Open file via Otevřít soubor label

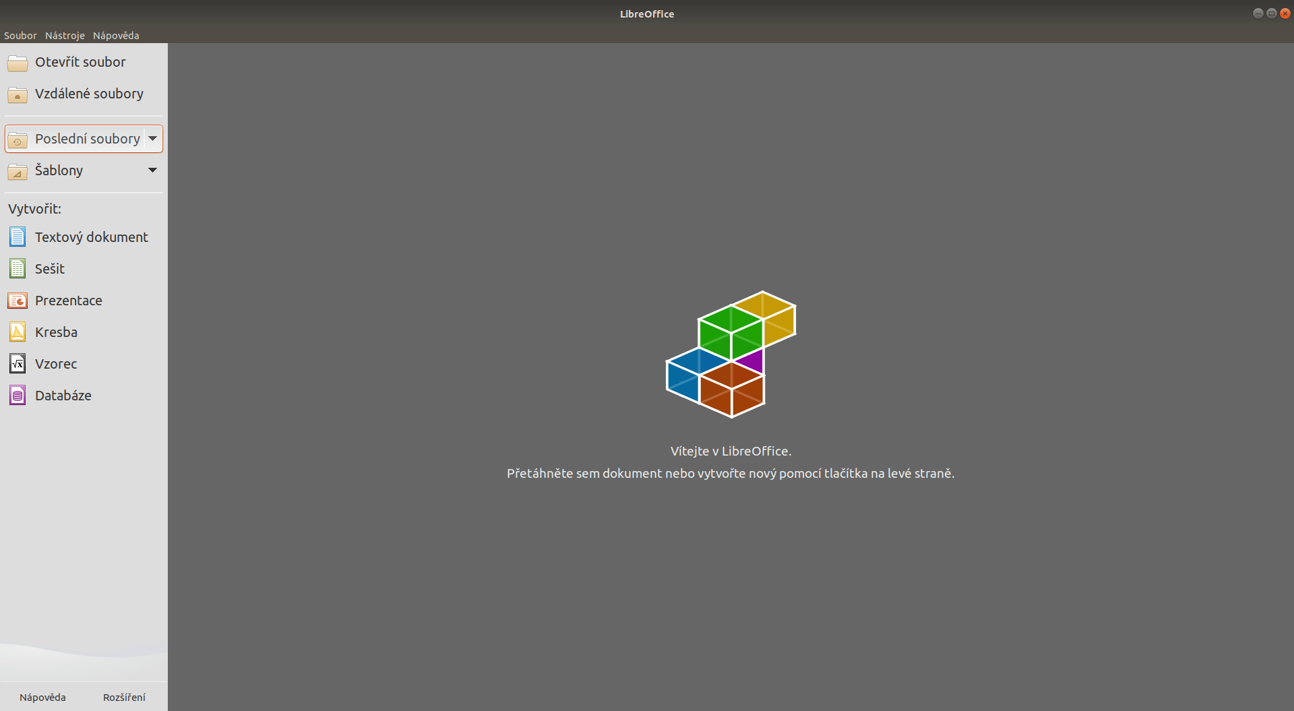(x=80, y=62)
